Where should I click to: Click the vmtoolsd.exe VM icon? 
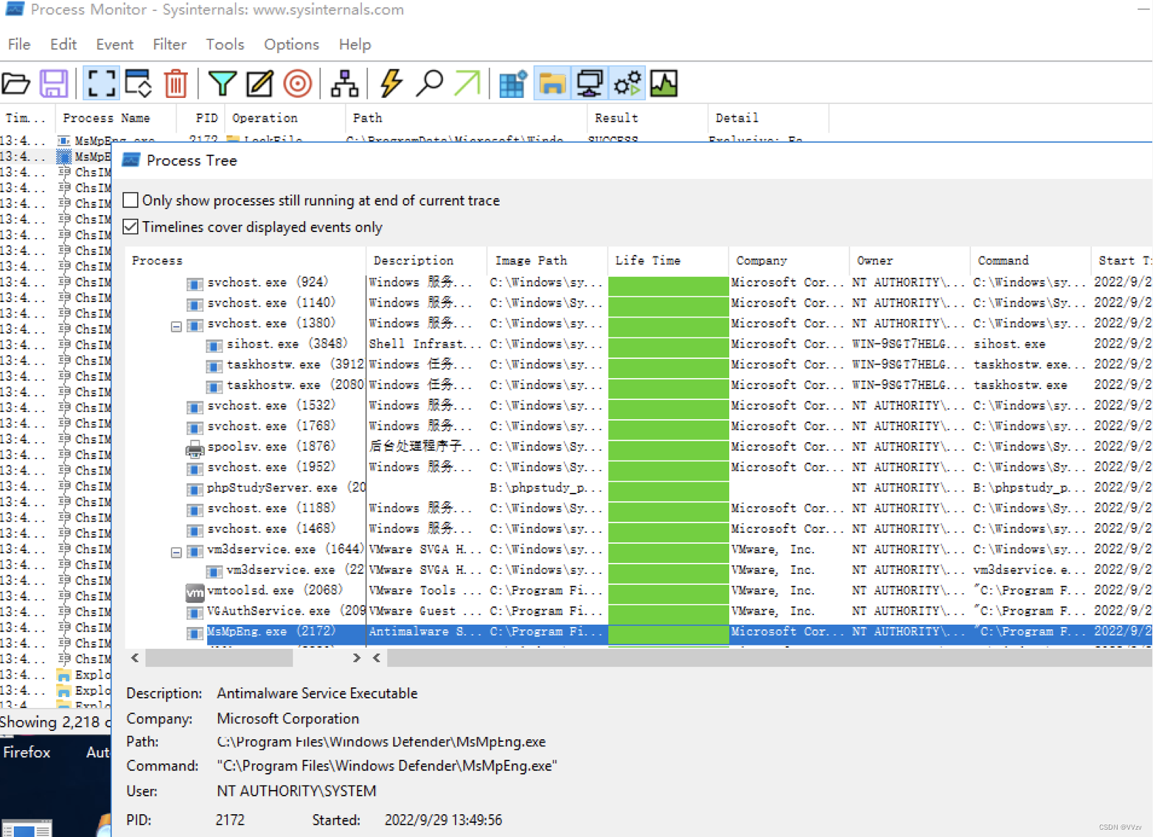195,592
